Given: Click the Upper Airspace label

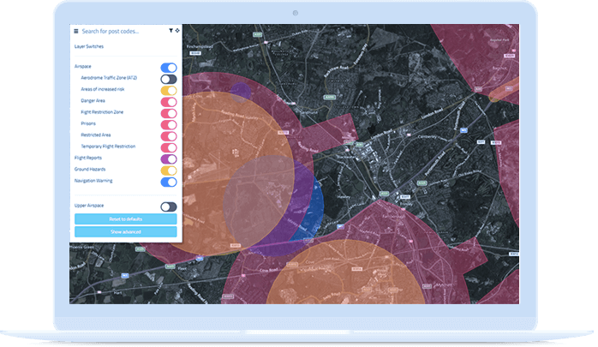Looking at the screenshot, I should [x=89, y=206].
